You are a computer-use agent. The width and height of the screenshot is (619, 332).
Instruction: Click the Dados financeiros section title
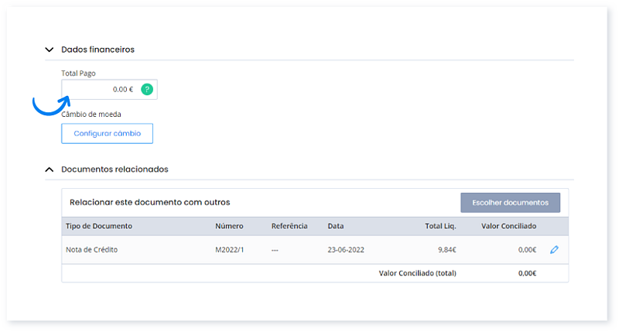tap(97, 50)
